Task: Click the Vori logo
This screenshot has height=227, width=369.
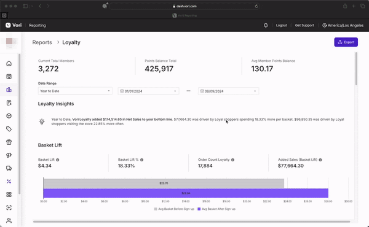Action: (14, 25)
